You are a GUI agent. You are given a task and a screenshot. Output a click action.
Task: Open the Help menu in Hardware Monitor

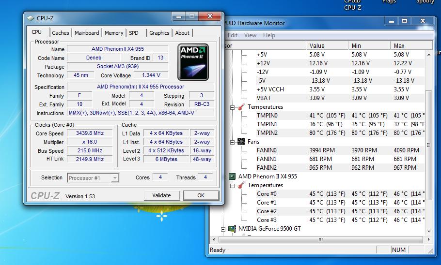pos(269,35)
